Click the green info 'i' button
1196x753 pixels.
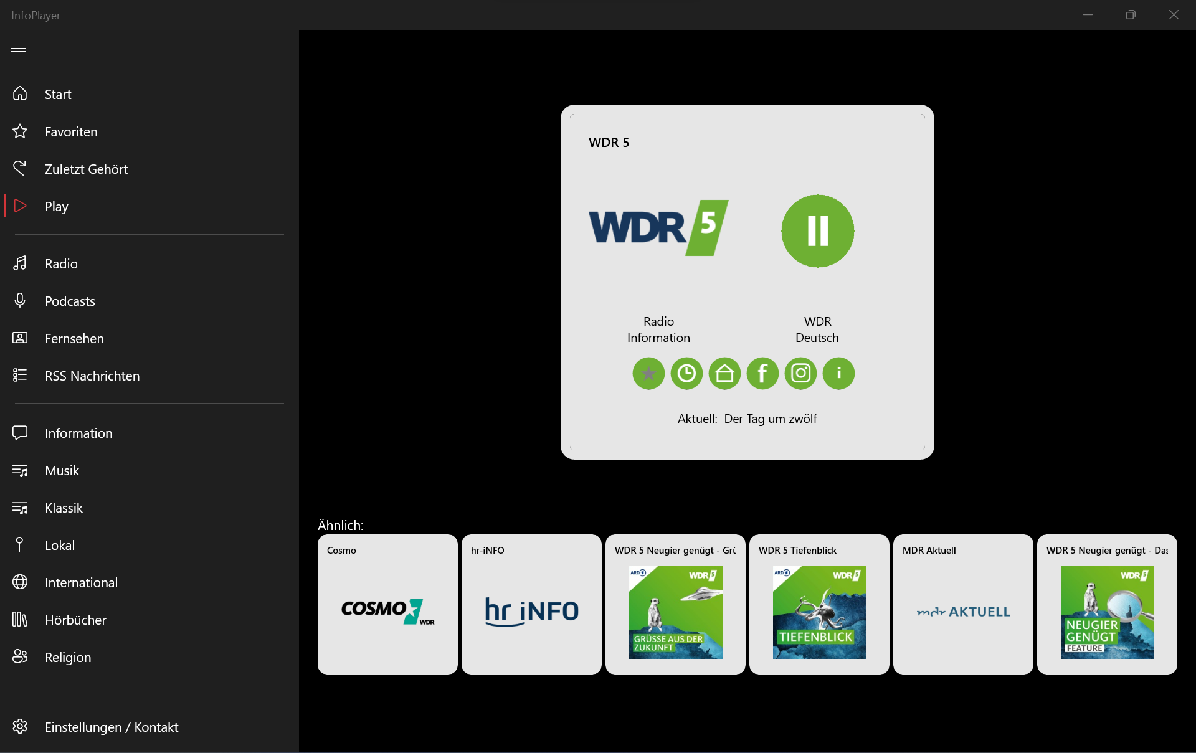click(x=838, y=374)
